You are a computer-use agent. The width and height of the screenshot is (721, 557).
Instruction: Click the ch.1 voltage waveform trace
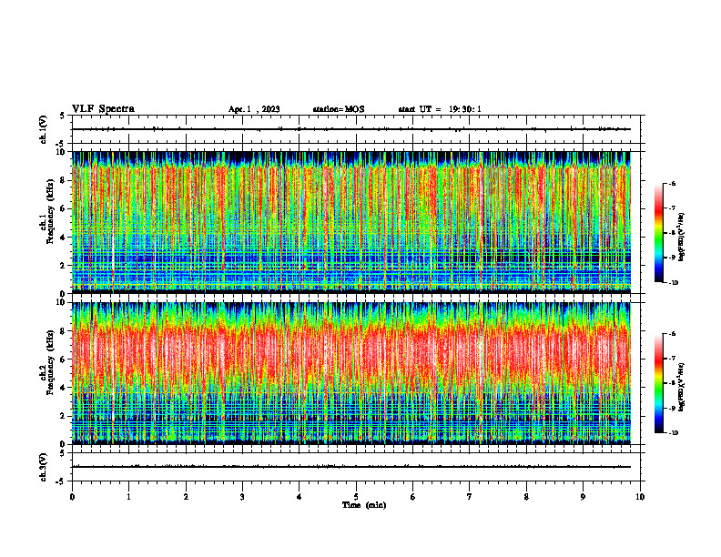[351, 129]
